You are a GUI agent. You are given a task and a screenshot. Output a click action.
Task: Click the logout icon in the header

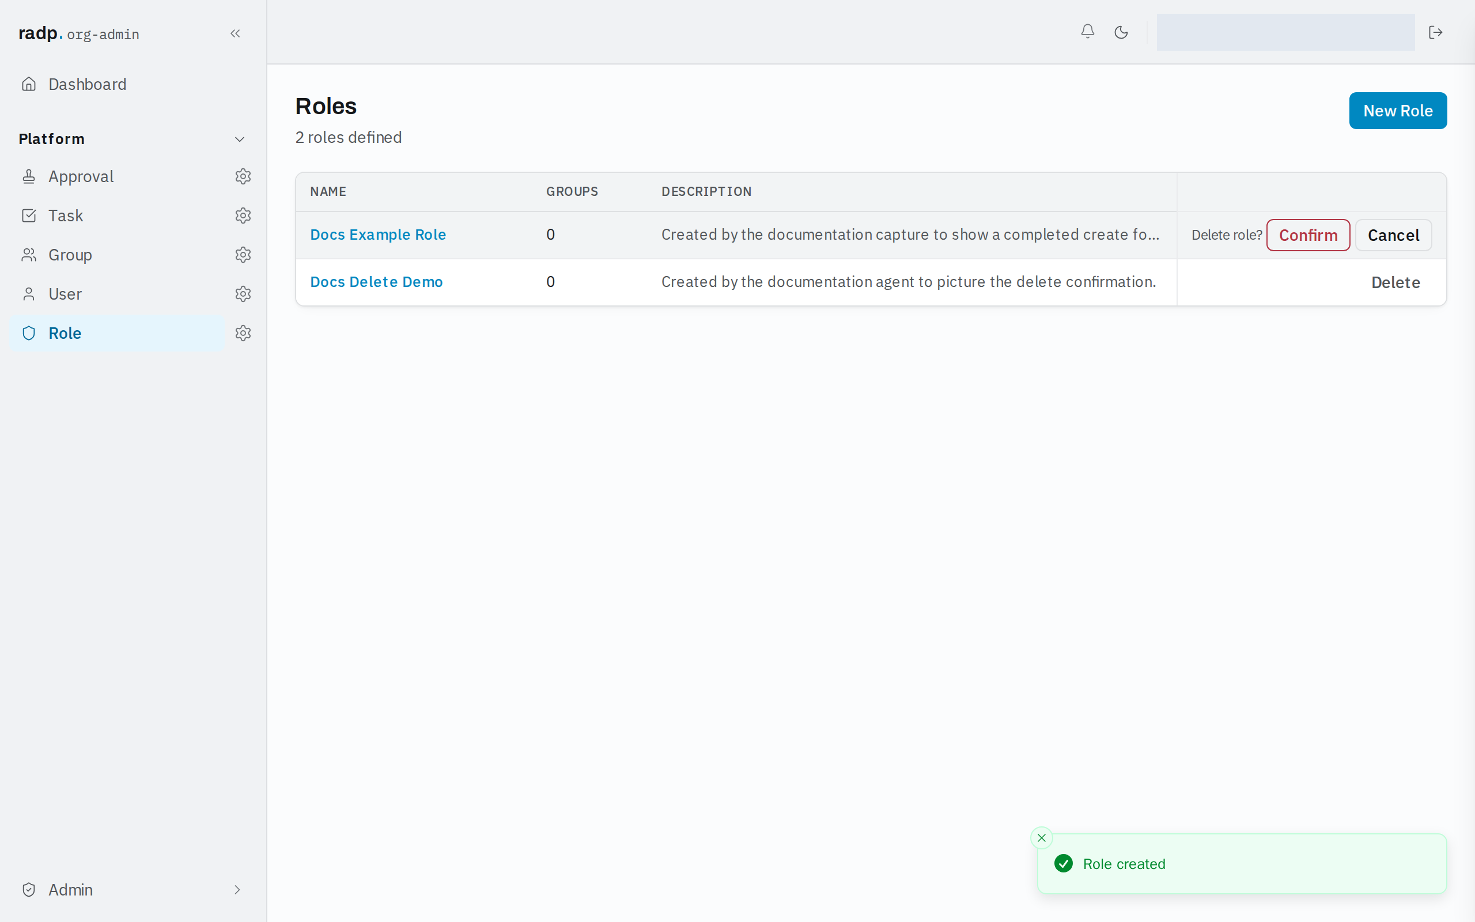pos(1435,32)
